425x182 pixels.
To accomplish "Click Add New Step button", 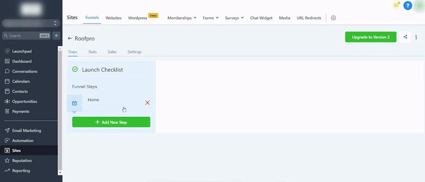I will coord(111,122).
